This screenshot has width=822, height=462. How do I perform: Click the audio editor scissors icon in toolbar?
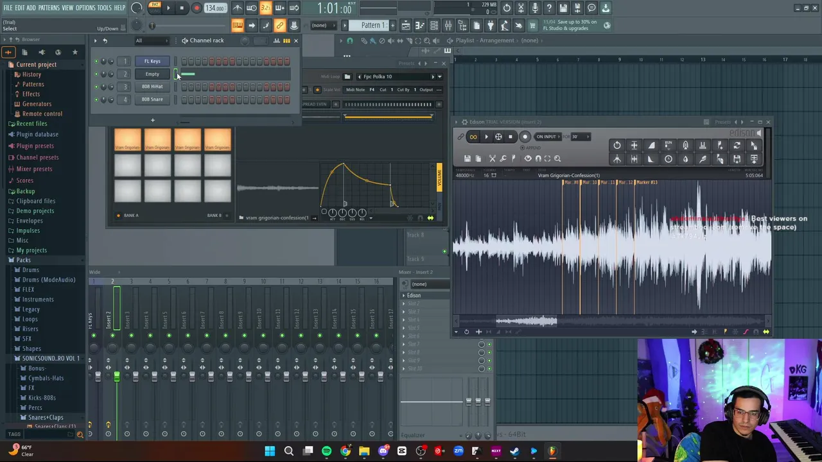pos(521,8)
